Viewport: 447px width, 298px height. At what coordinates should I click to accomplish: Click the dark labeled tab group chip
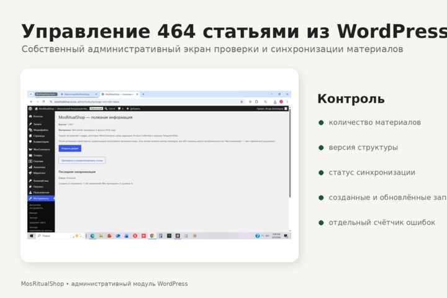46,94
